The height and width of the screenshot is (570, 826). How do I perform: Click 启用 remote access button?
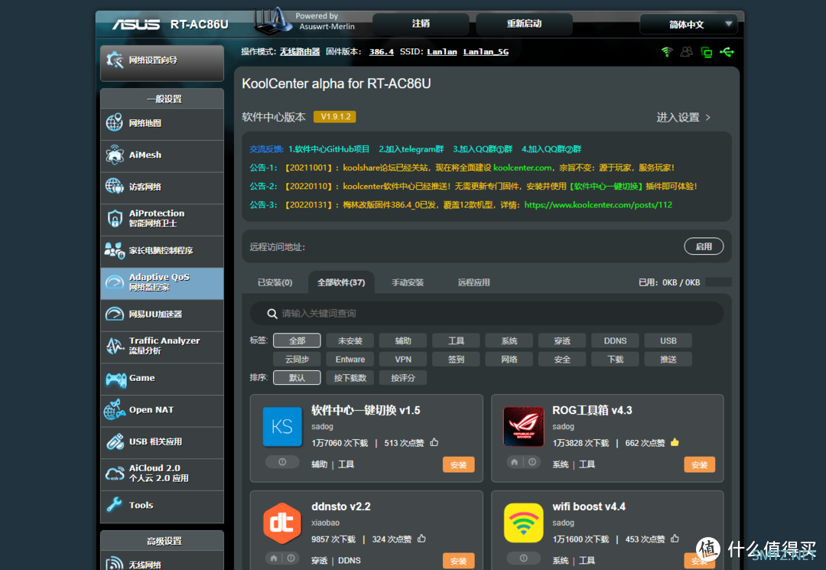704,246
